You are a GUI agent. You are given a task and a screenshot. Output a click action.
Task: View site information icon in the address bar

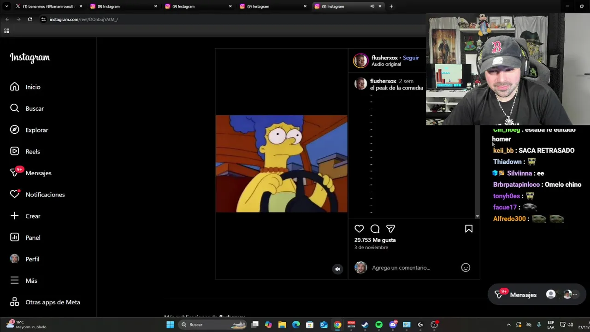coord(43,19)
